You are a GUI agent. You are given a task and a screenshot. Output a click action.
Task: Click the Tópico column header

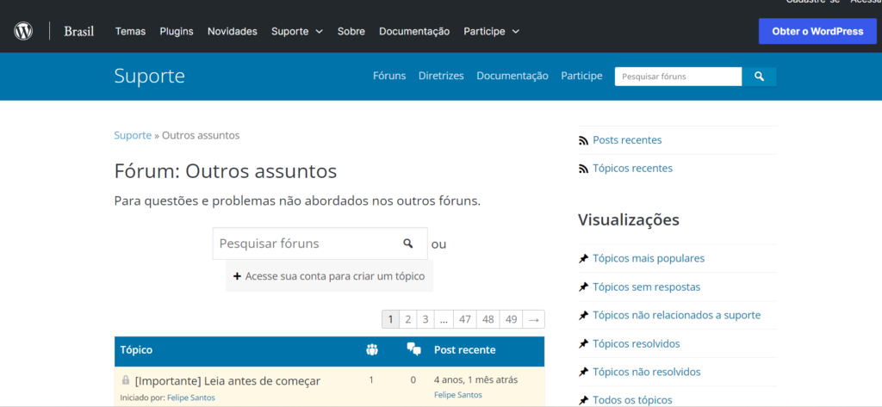(136, 349)
